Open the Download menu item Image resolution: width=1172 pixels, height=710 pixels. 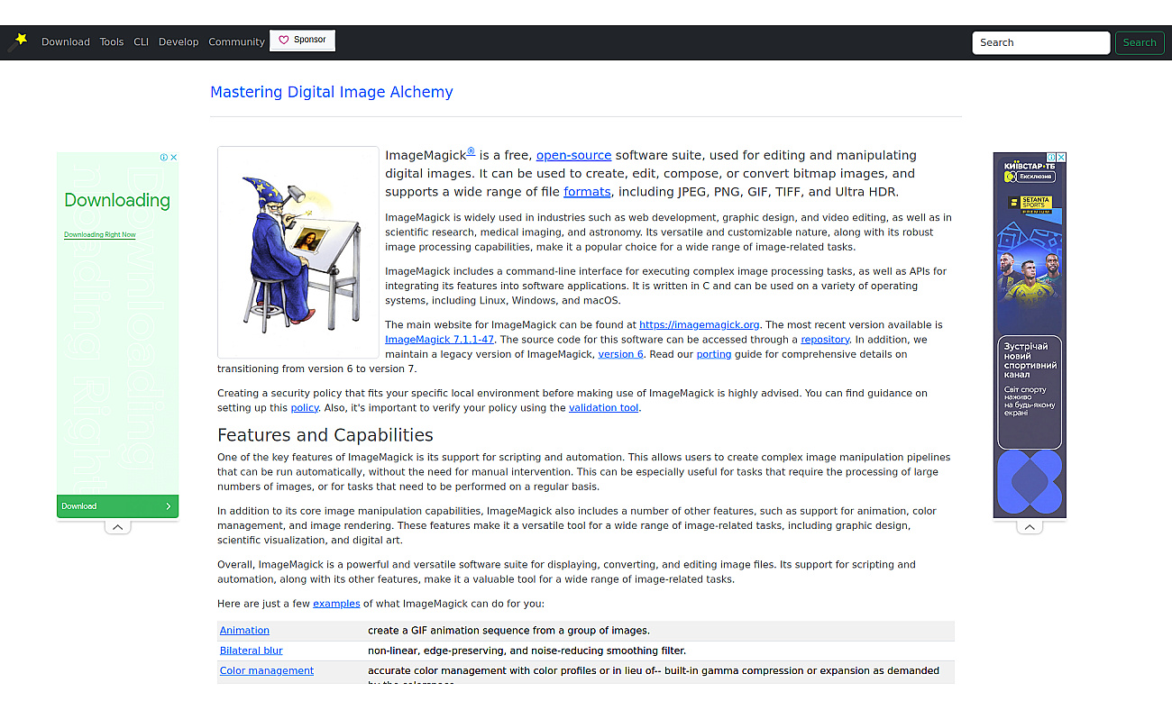[x=66, y=42]
